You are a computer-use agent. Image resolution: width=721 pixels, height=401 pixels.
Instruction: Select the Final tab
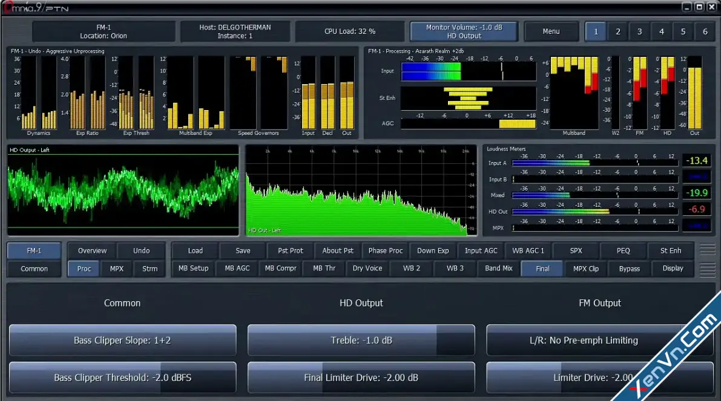click(x=542, y=269)
